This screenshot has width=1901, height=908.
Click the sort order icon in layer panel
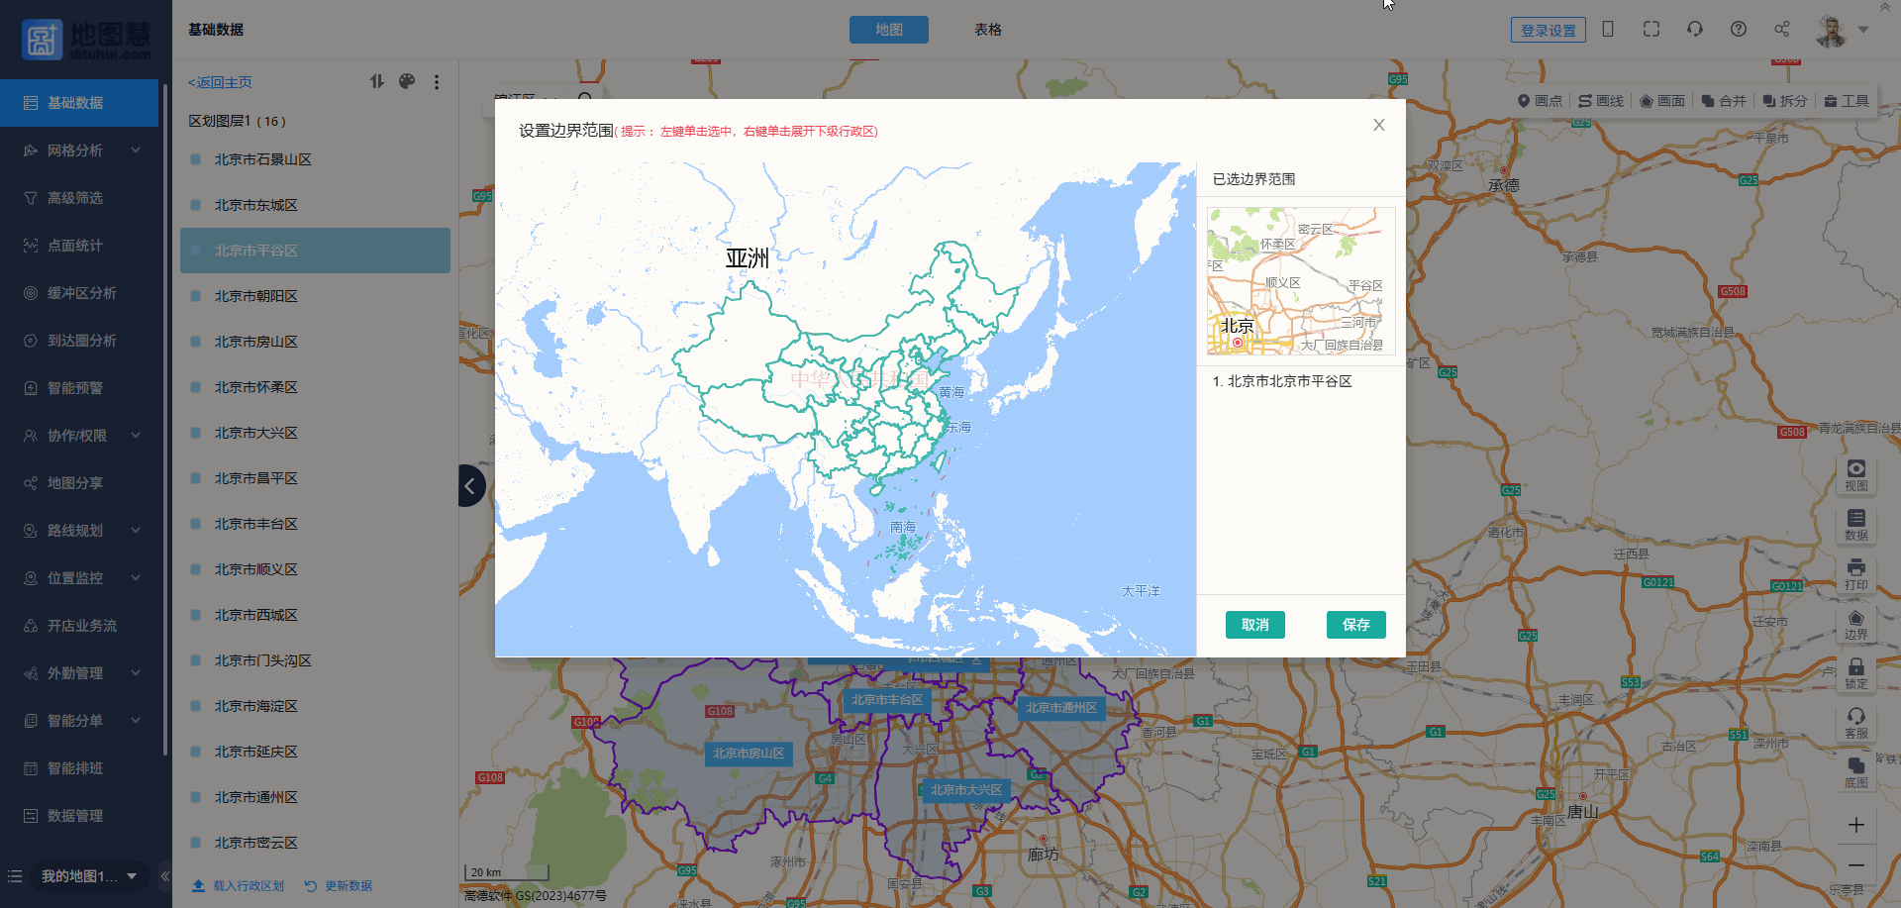click(x=377, y=82)
